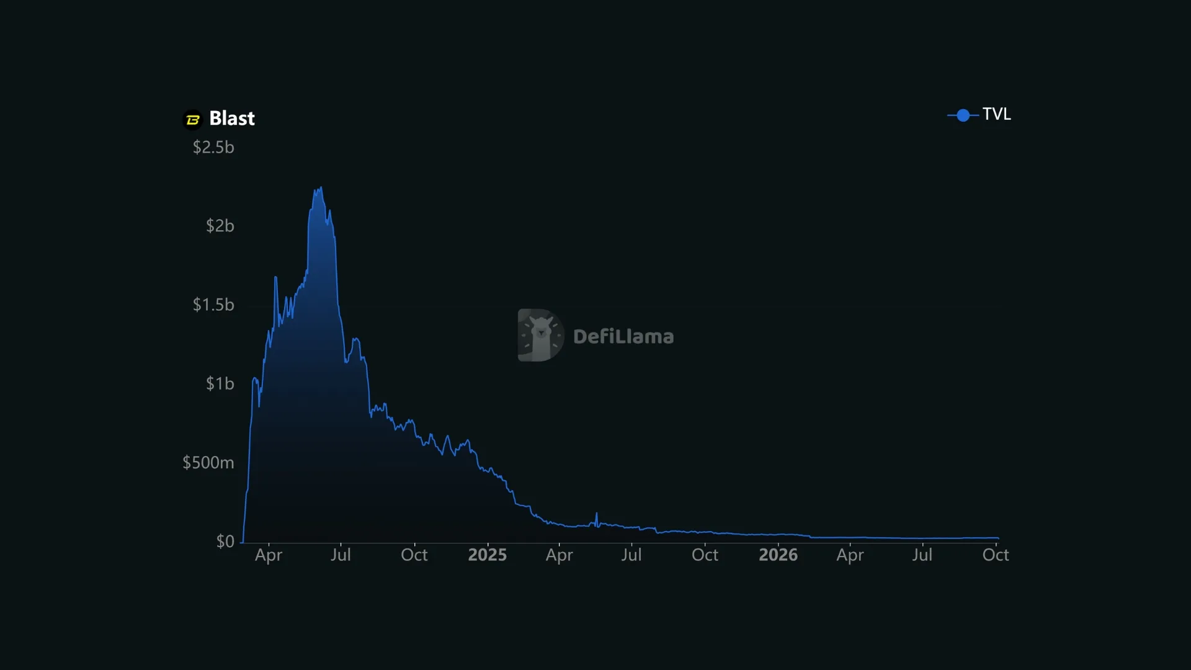Click the $1.5b y-axis label
Image resolution: width=1191 pixels, height=670 pixels.
click(213, 305)
